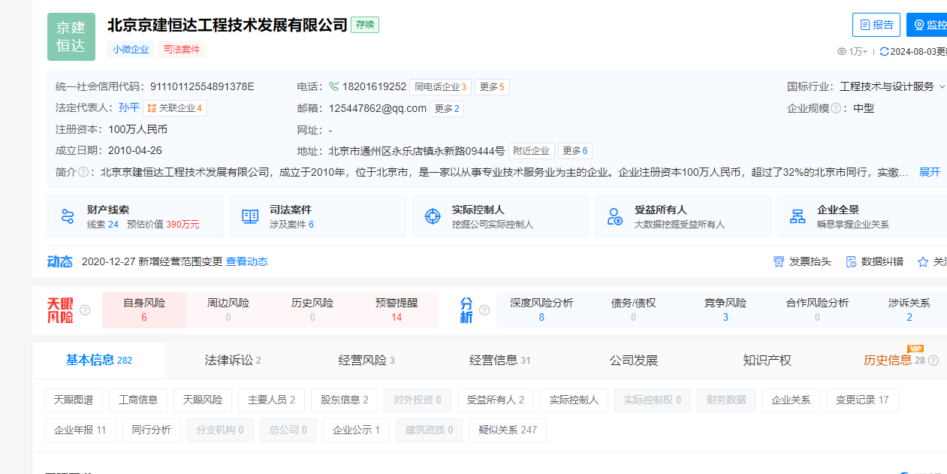Click the help icon beside 天眼风险 logo
Viewport: 947px width, 474px height.
pos(85,309)
